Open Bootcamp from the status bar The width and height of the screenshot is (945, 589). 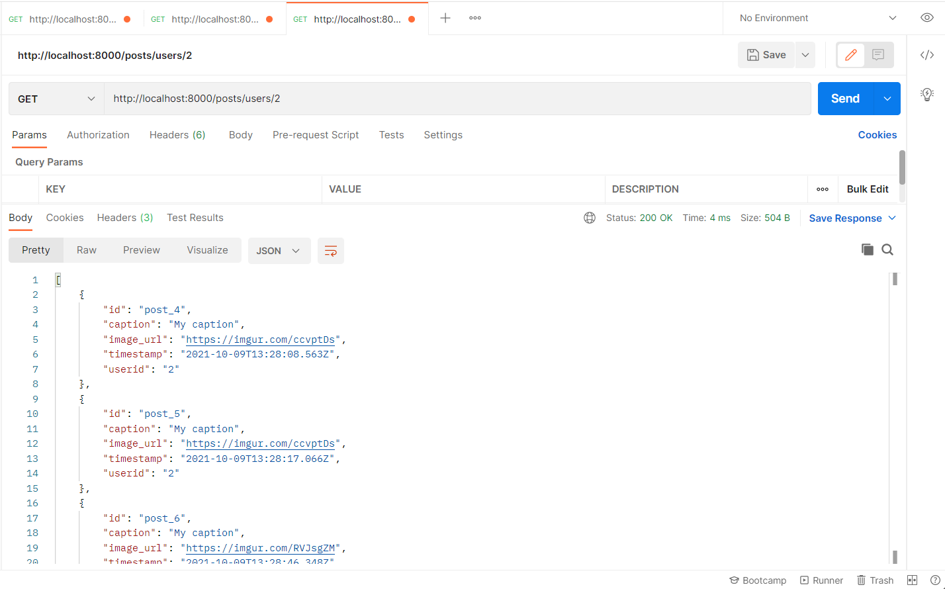(x=758, y=580)
